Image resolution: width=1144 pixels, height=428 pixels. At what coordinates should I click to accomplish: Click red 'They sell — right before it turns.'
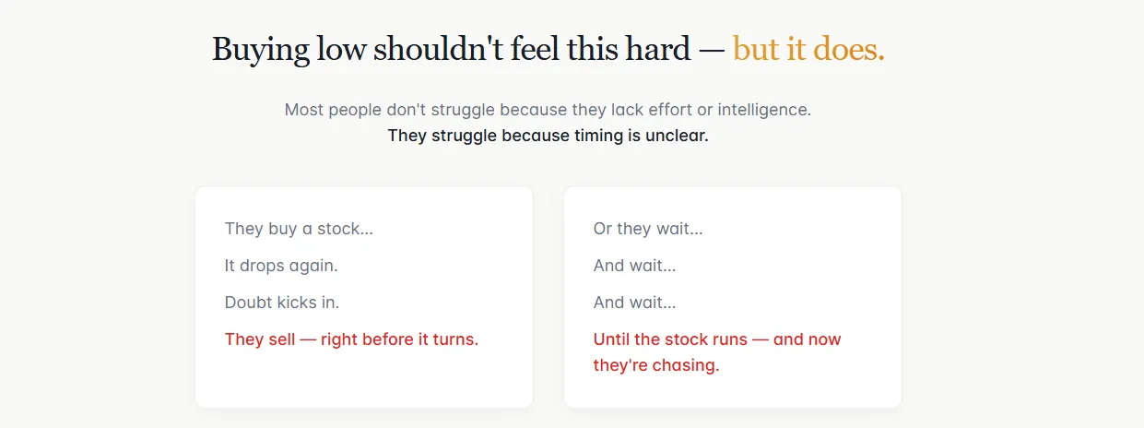[351, 339]
